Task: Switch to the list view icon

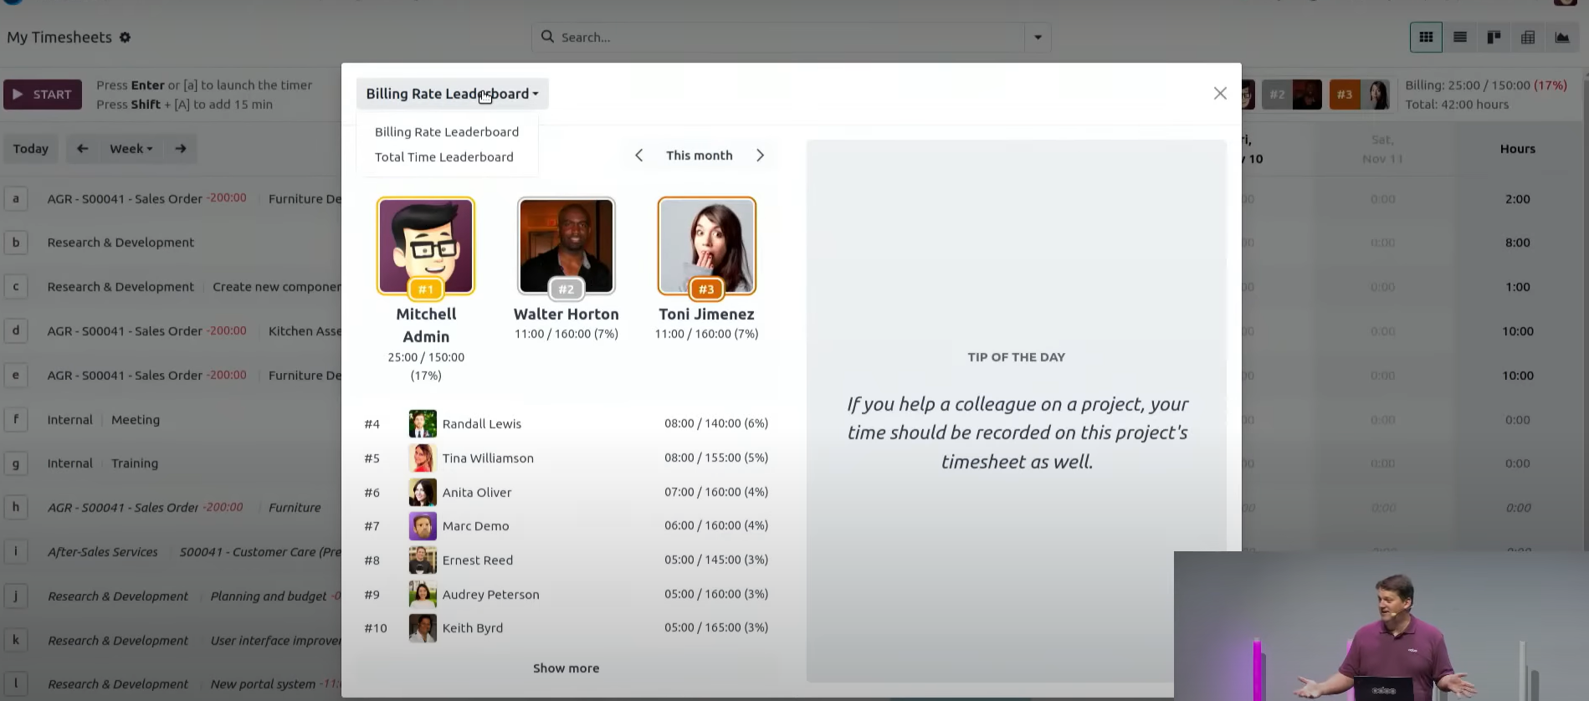Action: click(x=1460, y=37)
